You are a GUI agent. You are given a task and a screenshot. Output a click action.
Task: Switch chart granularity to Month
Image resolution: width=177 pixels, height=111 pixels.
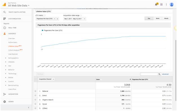pyautogui.click(x=166, y=18)
